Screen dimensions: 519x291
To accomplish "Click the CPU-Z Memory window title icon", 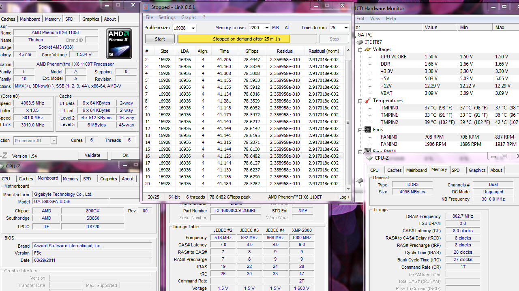I will tap(369, 158).
